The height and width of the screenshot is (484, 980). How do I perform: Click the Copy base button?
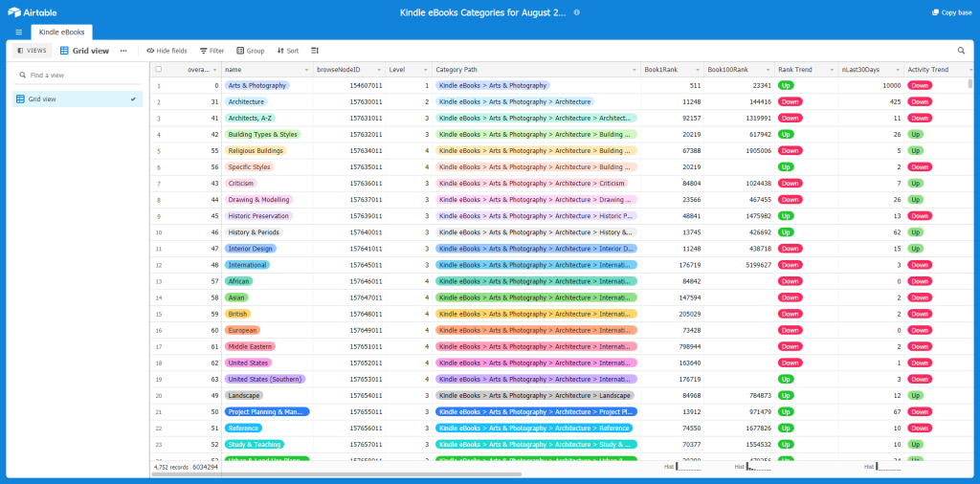pyautogui.click(x=952, y=12)
